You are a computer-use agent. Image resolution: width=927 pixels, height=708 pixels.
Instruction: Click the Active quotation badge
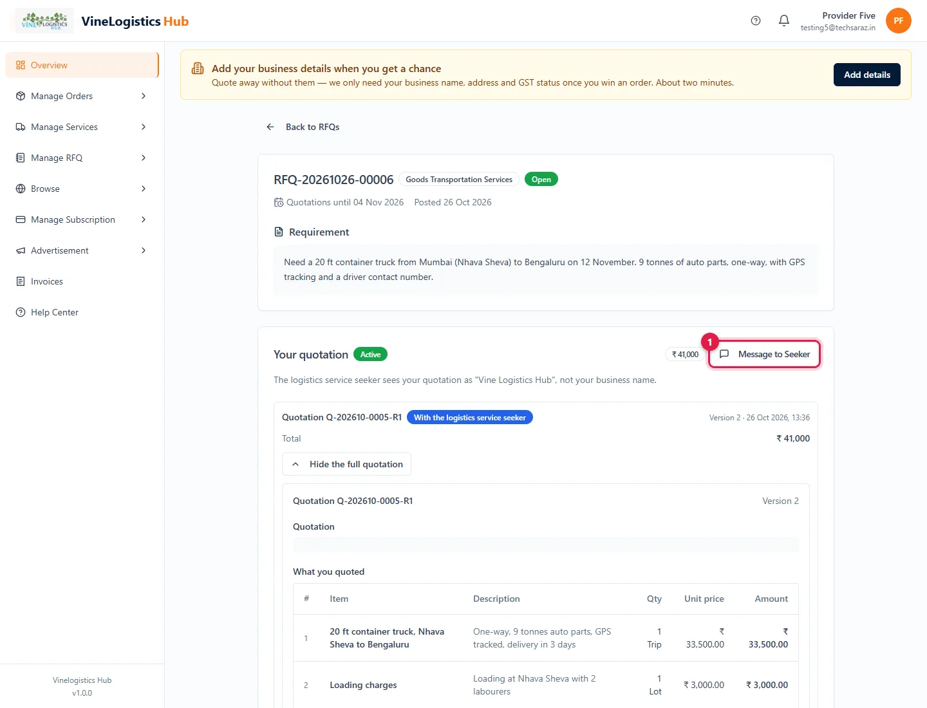click(x=370, y=355)
